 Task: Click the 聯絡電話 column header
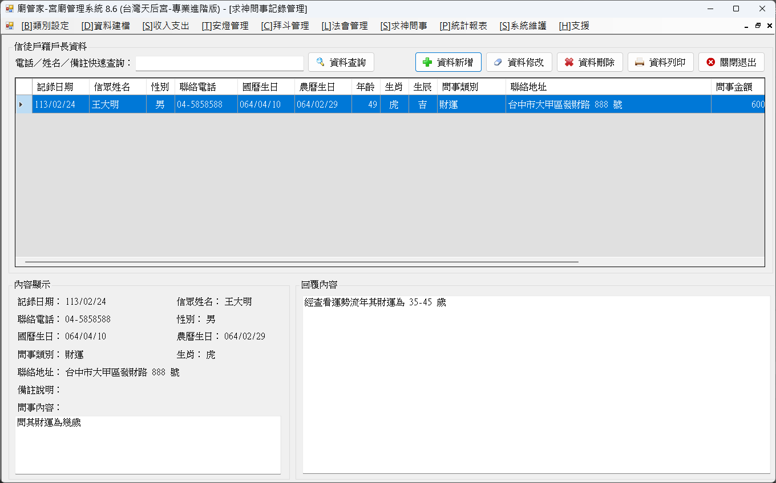(206, 87)
